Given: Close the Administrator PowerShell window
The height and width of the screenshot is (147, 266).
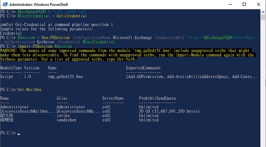Looking at the screenshot, I should point(258,5).
